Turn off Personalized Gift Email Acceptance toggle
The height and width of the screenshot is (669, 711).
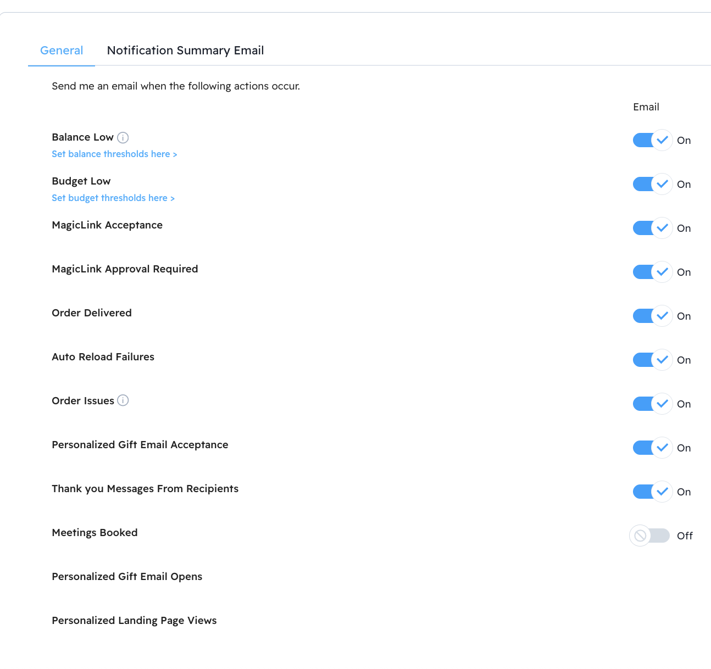[652, 448]
